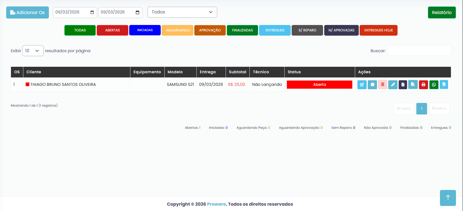463x211 pixels.
Task: Focus the Buscar search field
Action: (x=419, y=51)
